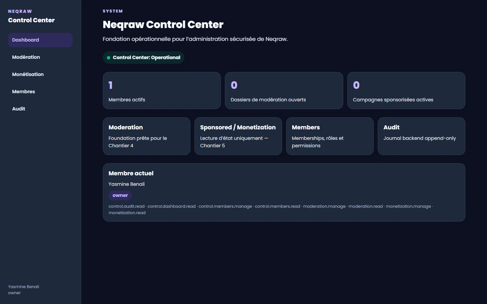
Task: Click Journal backend append-only text
Action: (x=420, y=138)
